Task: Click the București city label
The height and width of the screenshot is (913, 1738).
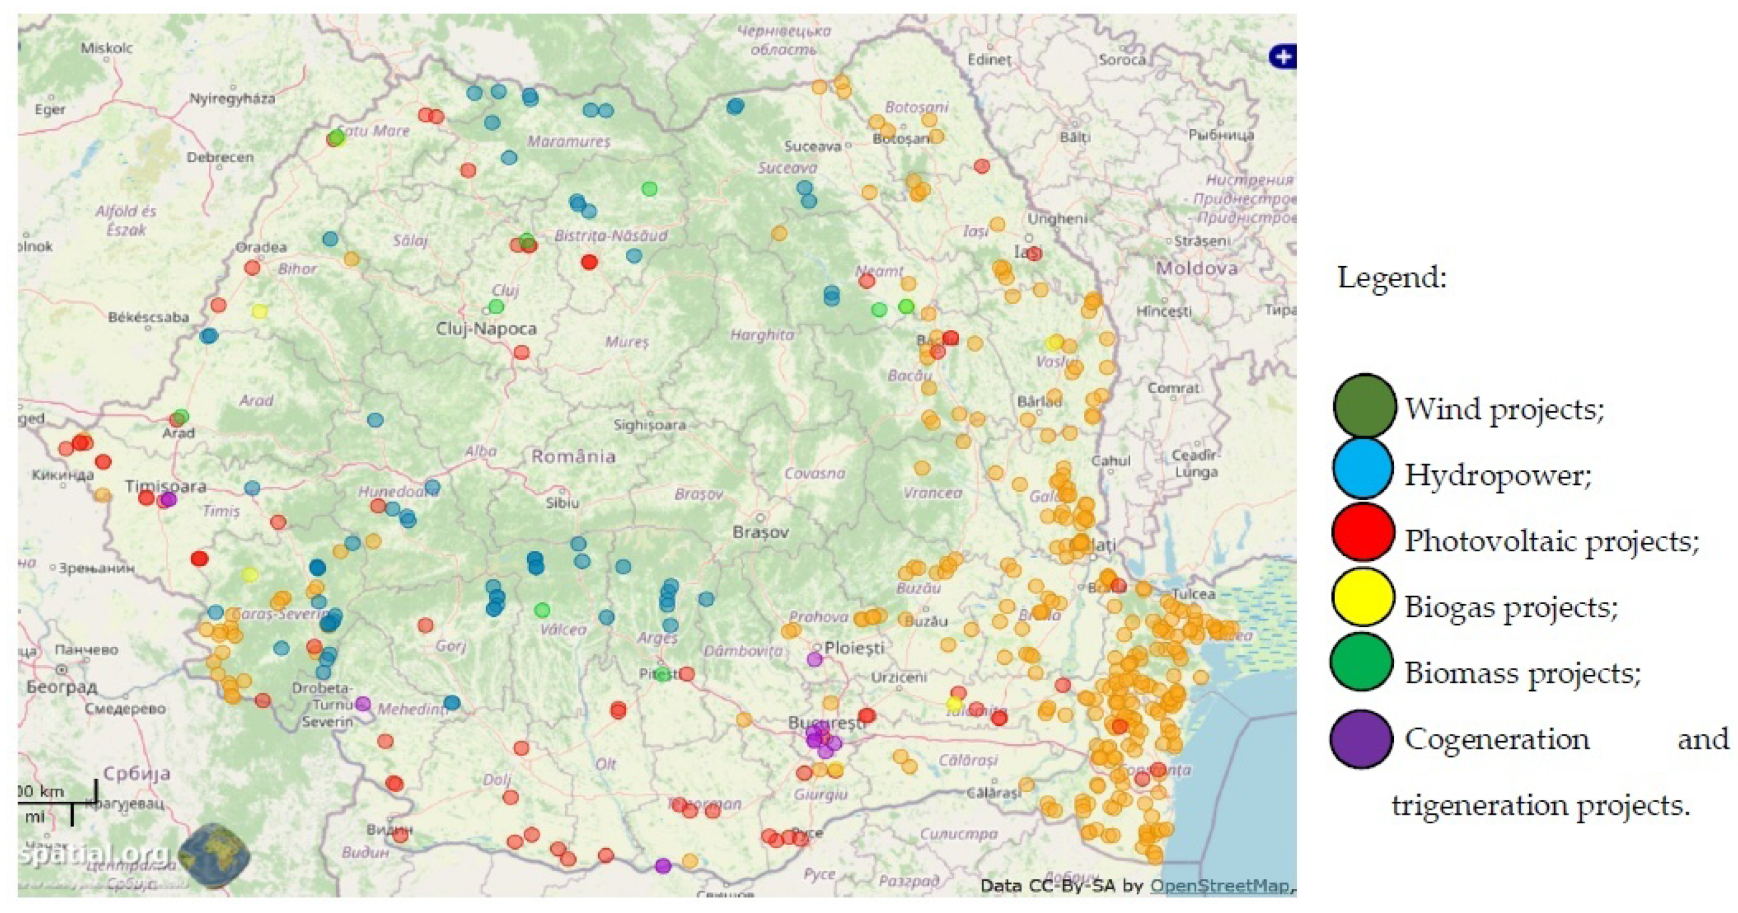Action: coord(826,723)
